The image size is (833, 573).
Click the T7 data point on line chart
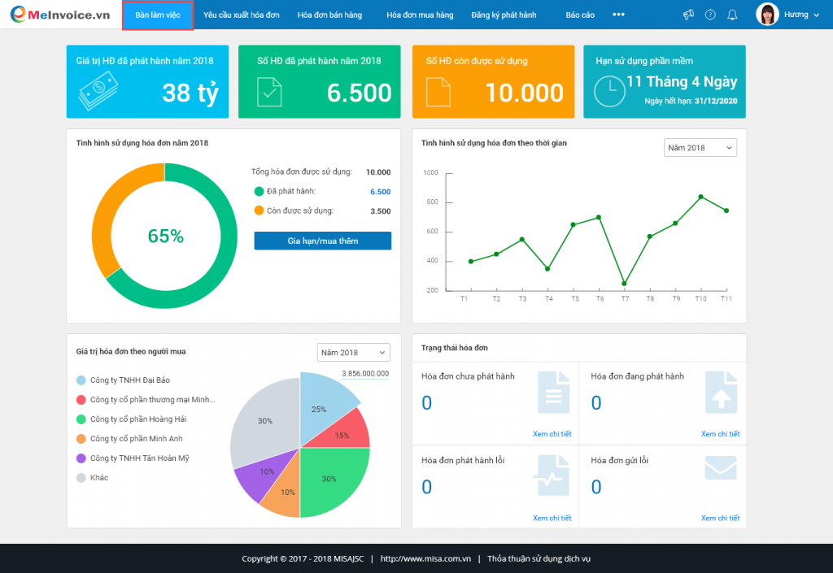click(x=624, y=284)
